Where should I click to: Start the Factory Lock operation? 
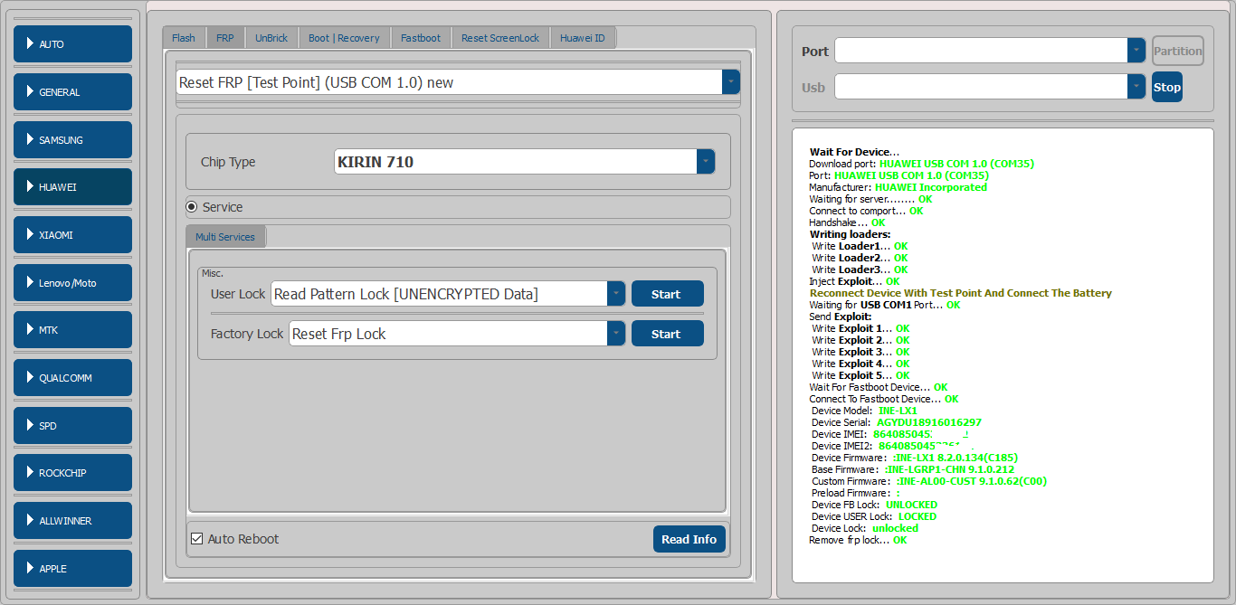click(667, 334)
